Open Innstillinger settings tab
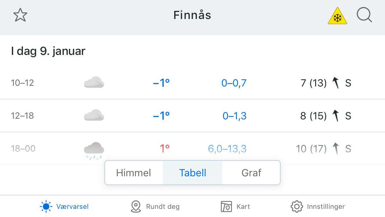Image resolution: width=385 pixels, height=217 pixels. point(318,206)
